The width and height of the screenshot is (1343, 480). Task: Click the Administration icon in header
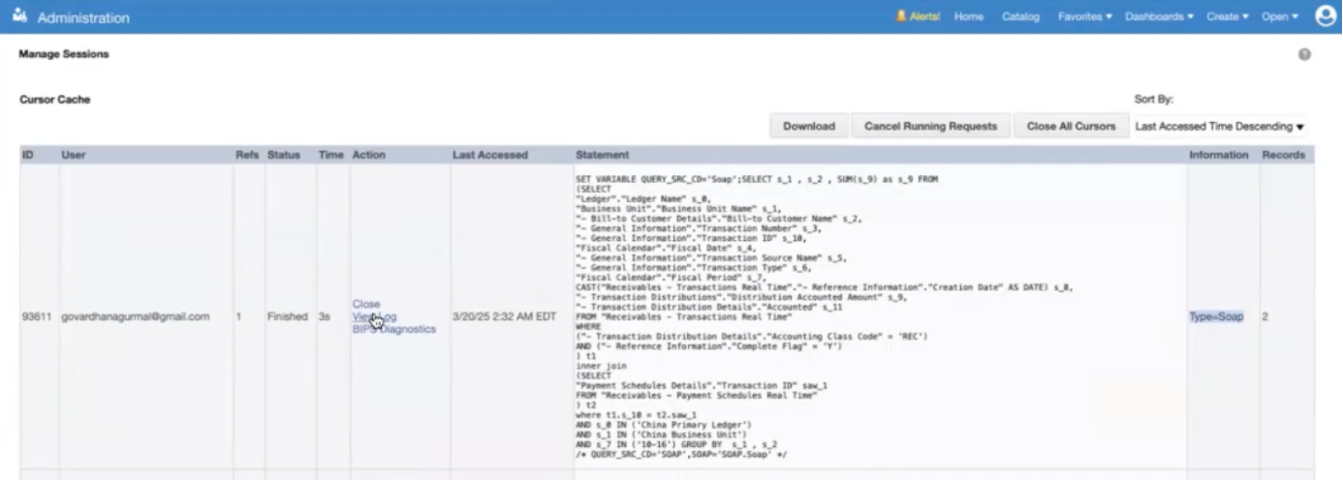[x=22, y=17]
